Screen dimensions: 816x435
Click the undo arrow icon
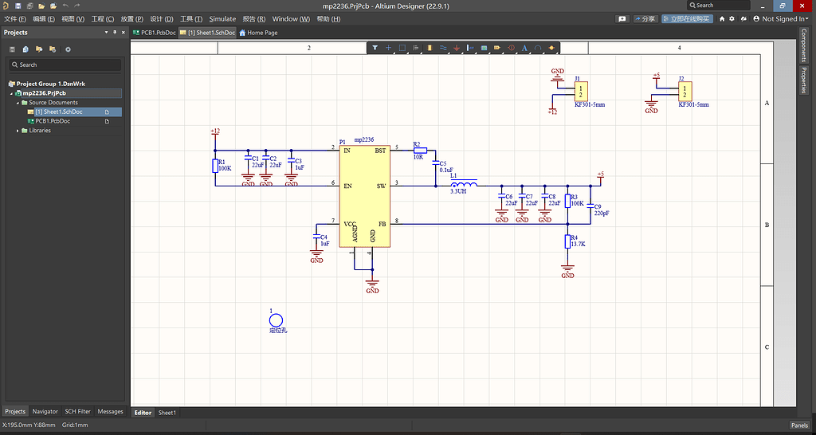(x=65, y=6)
